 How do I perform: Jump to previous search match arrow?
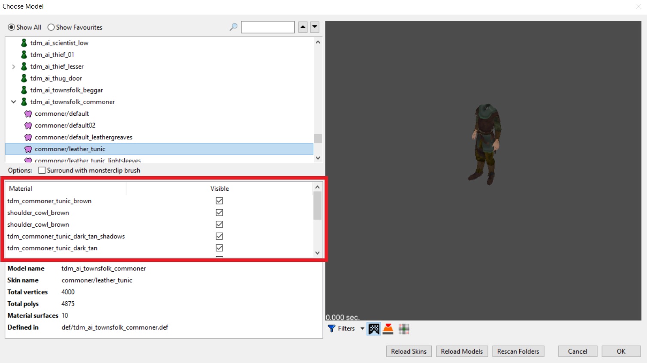[x=303, y=27]
